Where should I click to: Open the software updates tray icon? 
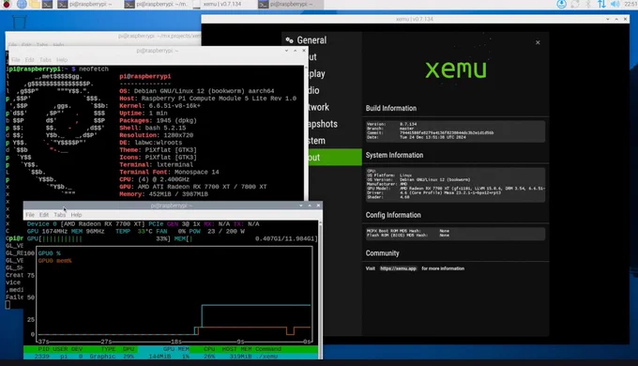(561, 4)
